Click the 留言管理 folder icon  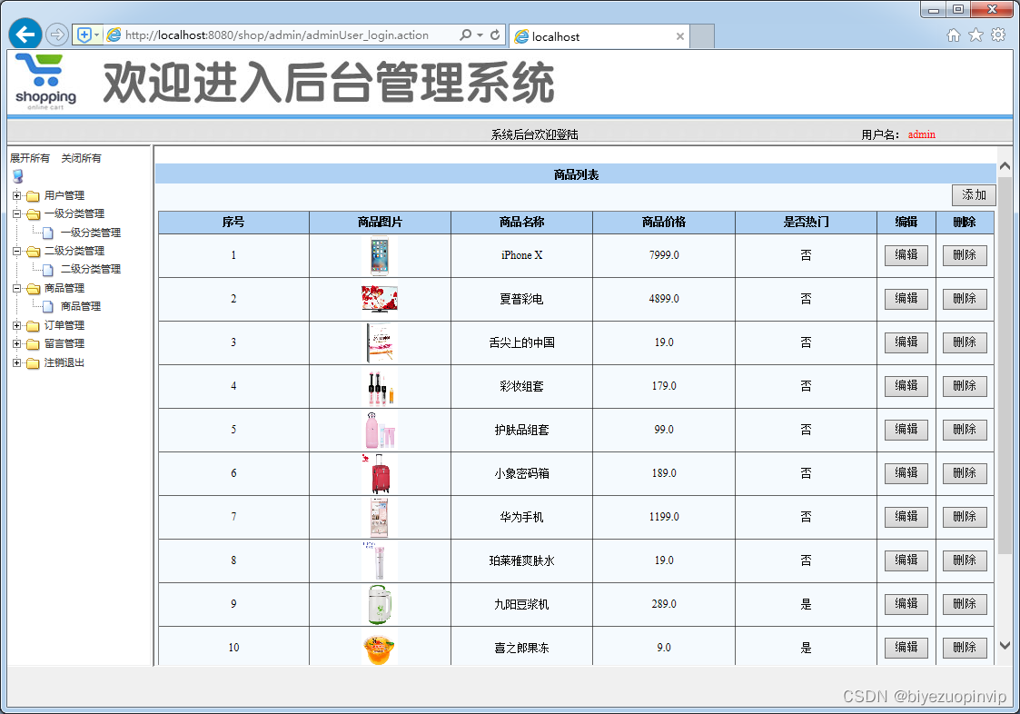tap(34, 344)
